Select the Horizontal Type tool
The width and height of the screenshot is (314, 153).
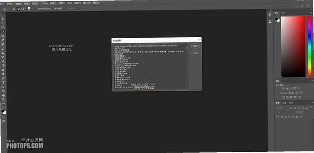3,82
